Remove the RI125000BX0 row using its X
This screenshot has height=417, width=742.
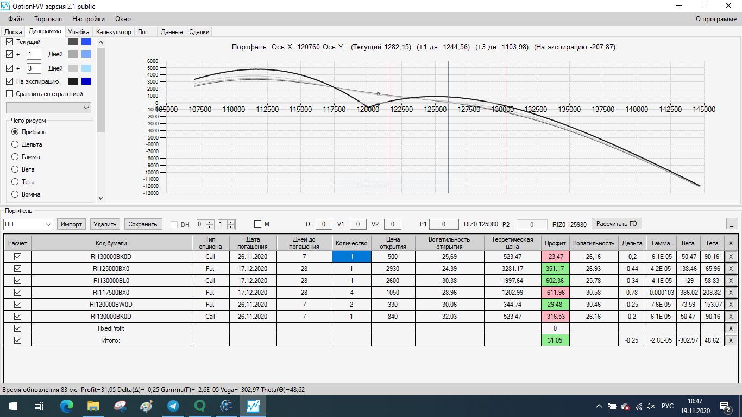[x=731, y=269]
